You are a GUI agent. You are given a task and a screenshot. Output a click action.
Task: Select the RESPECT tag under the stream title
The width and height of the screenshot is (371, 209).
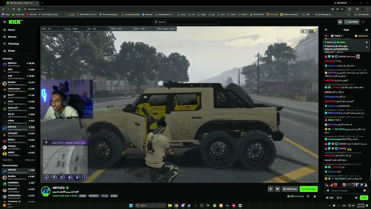pyautogui.click(x=94, y=196)
